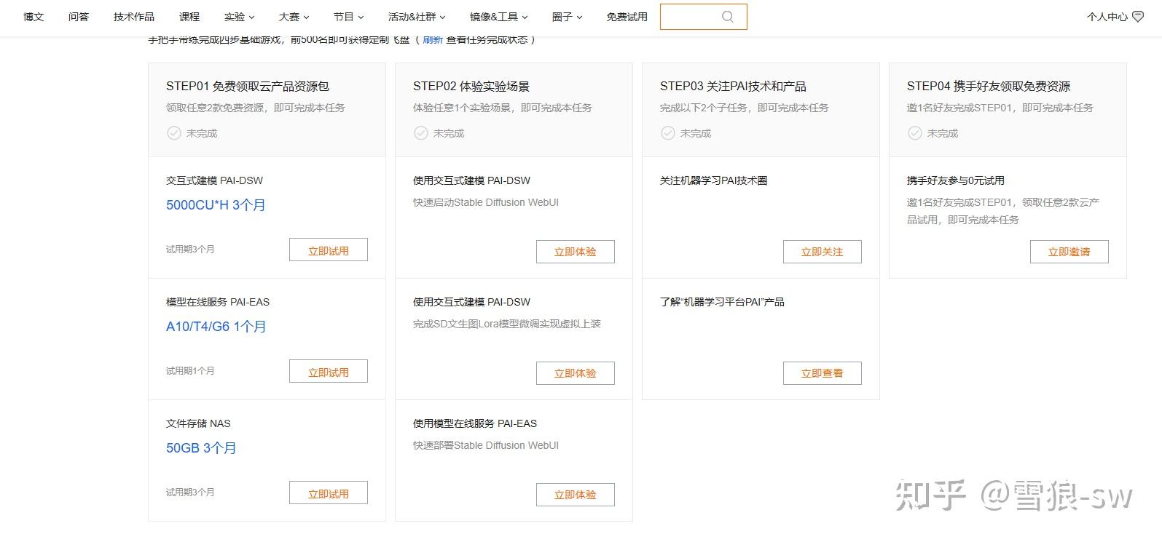Screen dimensions: 1162x542
Task: Click the search magnifier icon
Action: 727,17
